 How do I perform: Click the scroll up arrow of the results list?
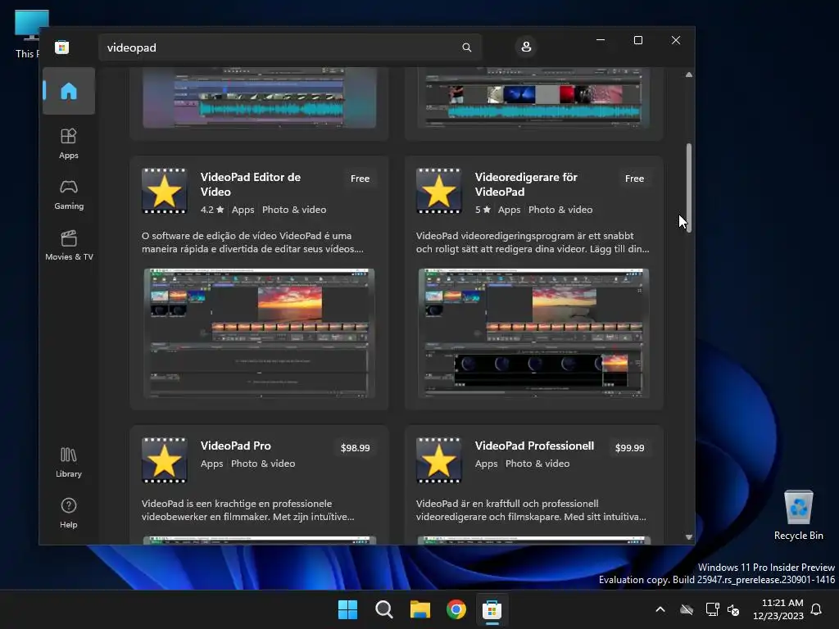coord(688,75)
